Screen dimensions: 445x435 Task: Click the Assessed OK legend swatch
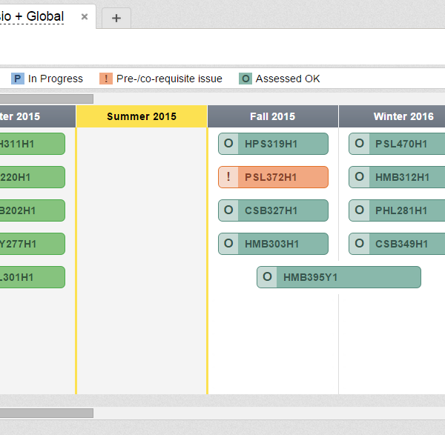[x=245, y=79]
